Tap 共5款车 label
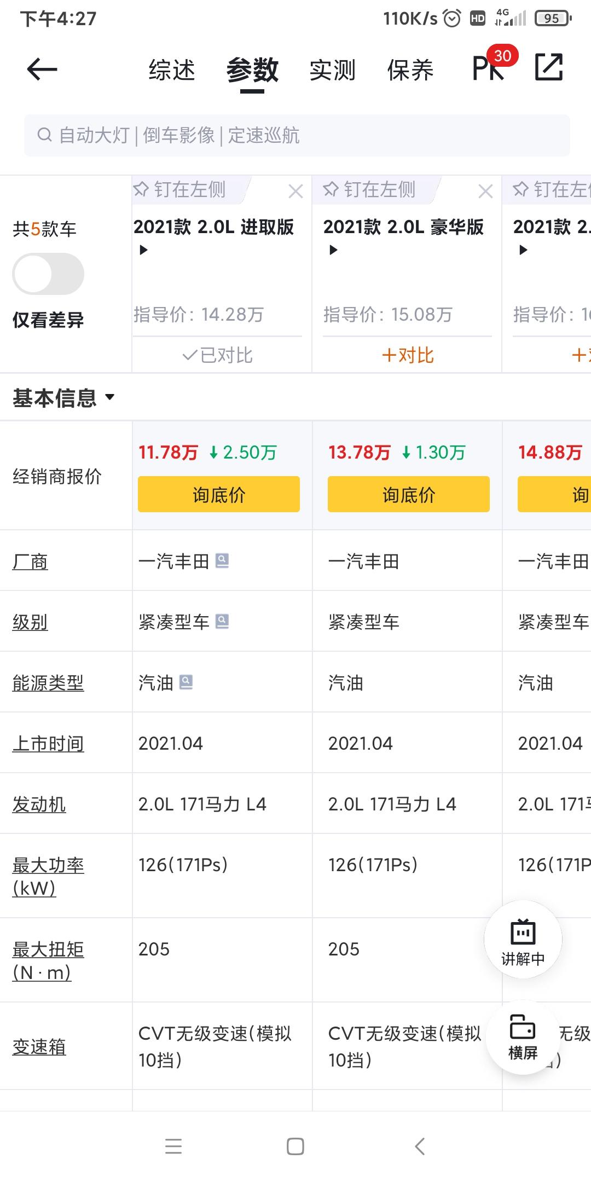 (x=44, y=229)
